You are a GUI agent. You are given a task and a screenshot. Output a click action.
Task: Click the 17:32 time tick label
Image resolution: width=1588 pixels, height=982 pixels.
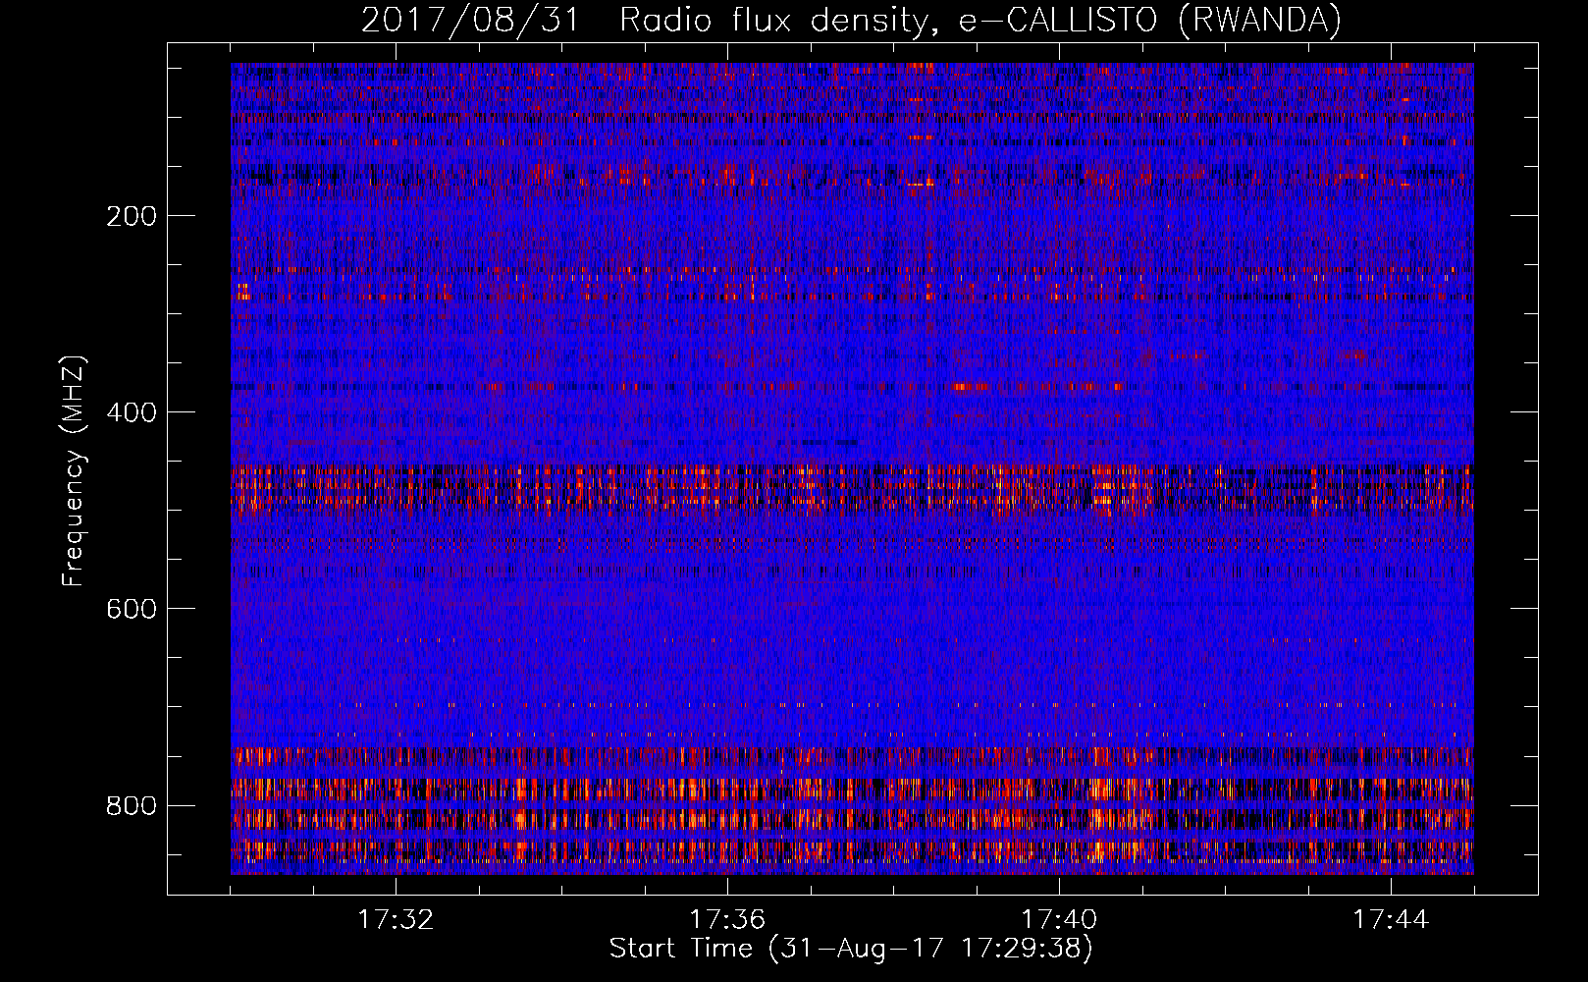pyautogui.click(x=396, y=919)
